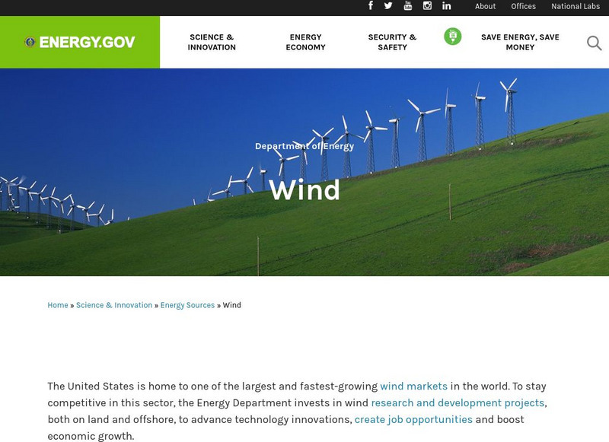The height and width of the screenshot is (442, 609).
Task: Follow research and development projects link
Action: tap(458, 402)
